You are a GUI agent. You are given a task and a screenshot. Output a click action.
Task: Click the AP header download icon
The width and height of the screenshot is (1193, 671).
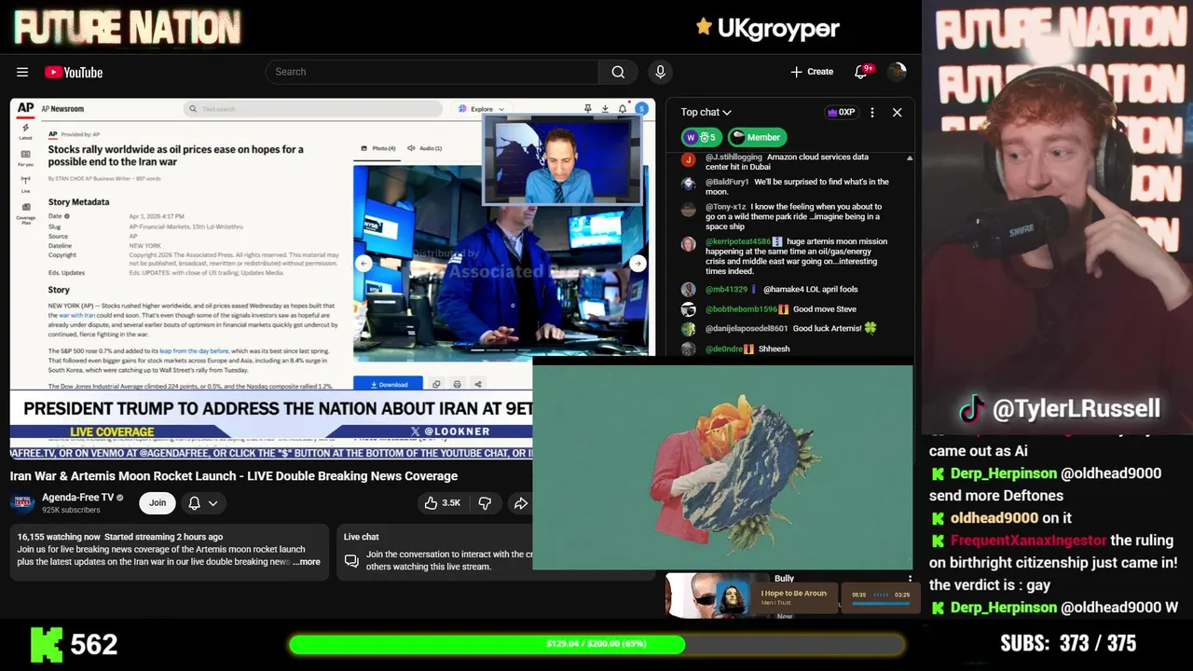(605, 109)
